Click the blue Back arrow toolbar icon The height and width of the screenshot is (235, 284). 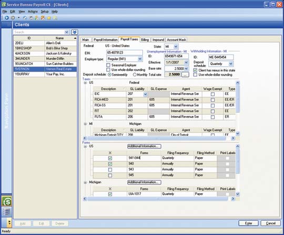point(7,18)
